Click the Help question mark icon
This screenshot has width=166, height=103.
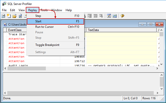point(122,16)
